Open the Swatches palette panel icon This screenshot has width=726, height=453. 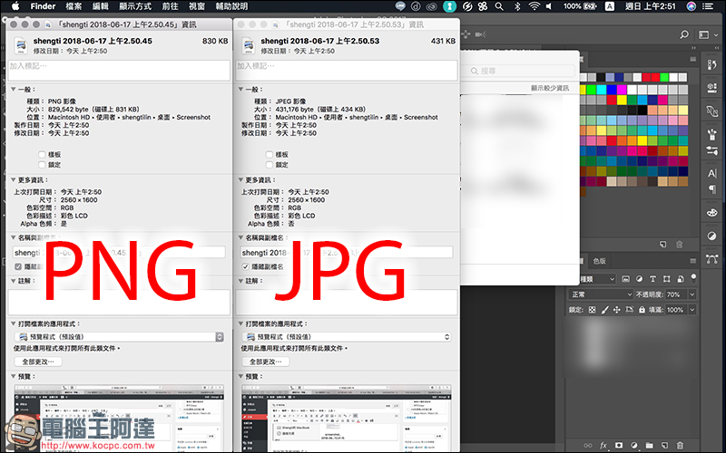click(x=712, y=213)
